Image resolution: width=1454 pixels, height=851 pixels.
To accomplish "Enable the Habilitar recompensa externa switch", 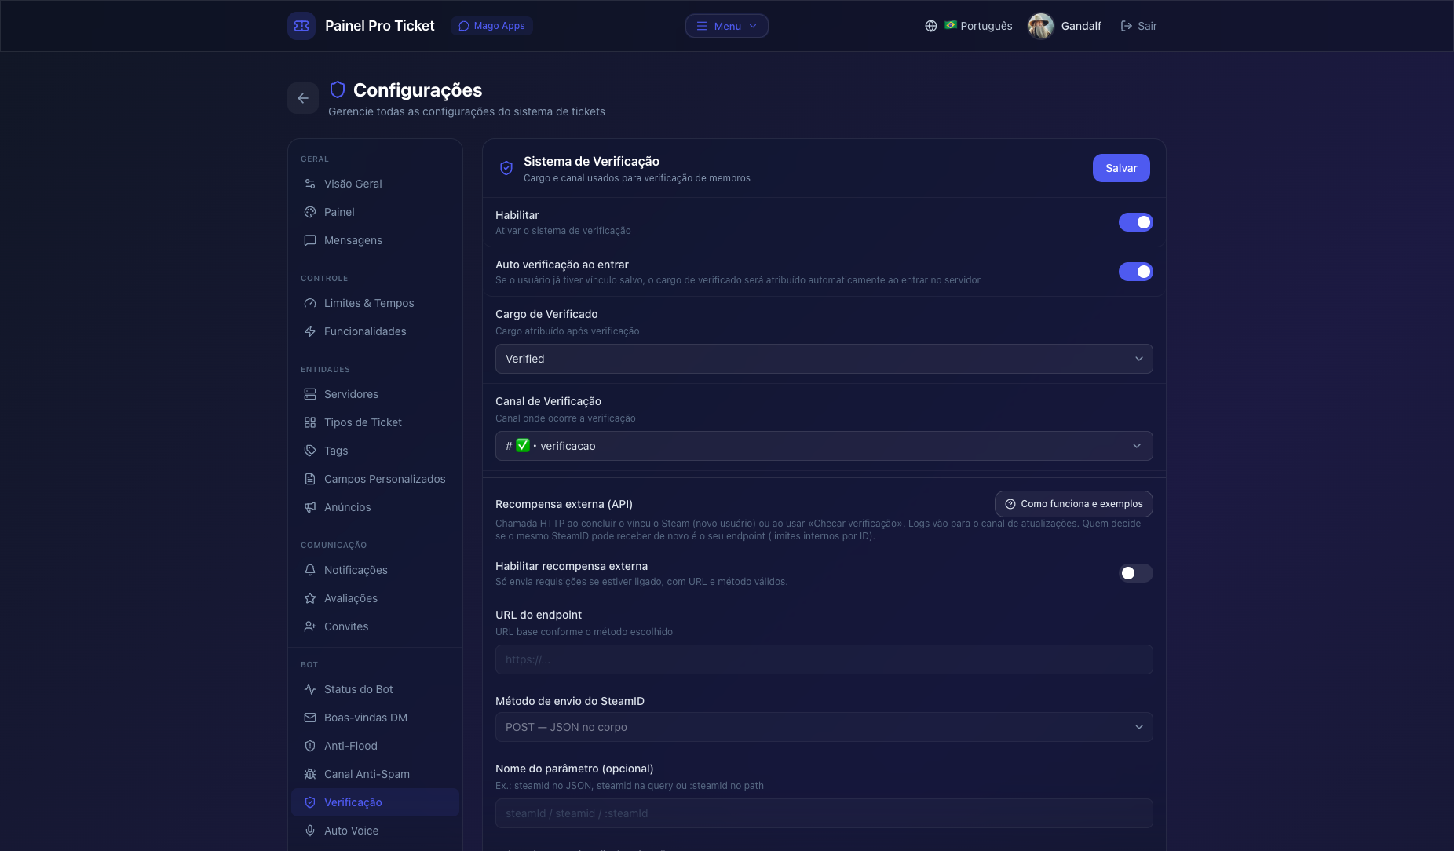I will pos(1135,573).
